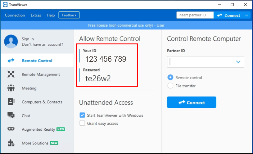Screen dimensions: 253x154
Task: Click the NEW badge beside Augmented Reality
Action: pos(61,129)
